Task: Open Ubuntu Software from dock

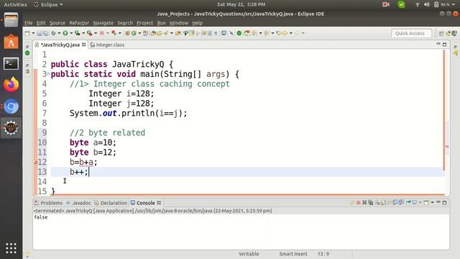Action: pos(11,42)
